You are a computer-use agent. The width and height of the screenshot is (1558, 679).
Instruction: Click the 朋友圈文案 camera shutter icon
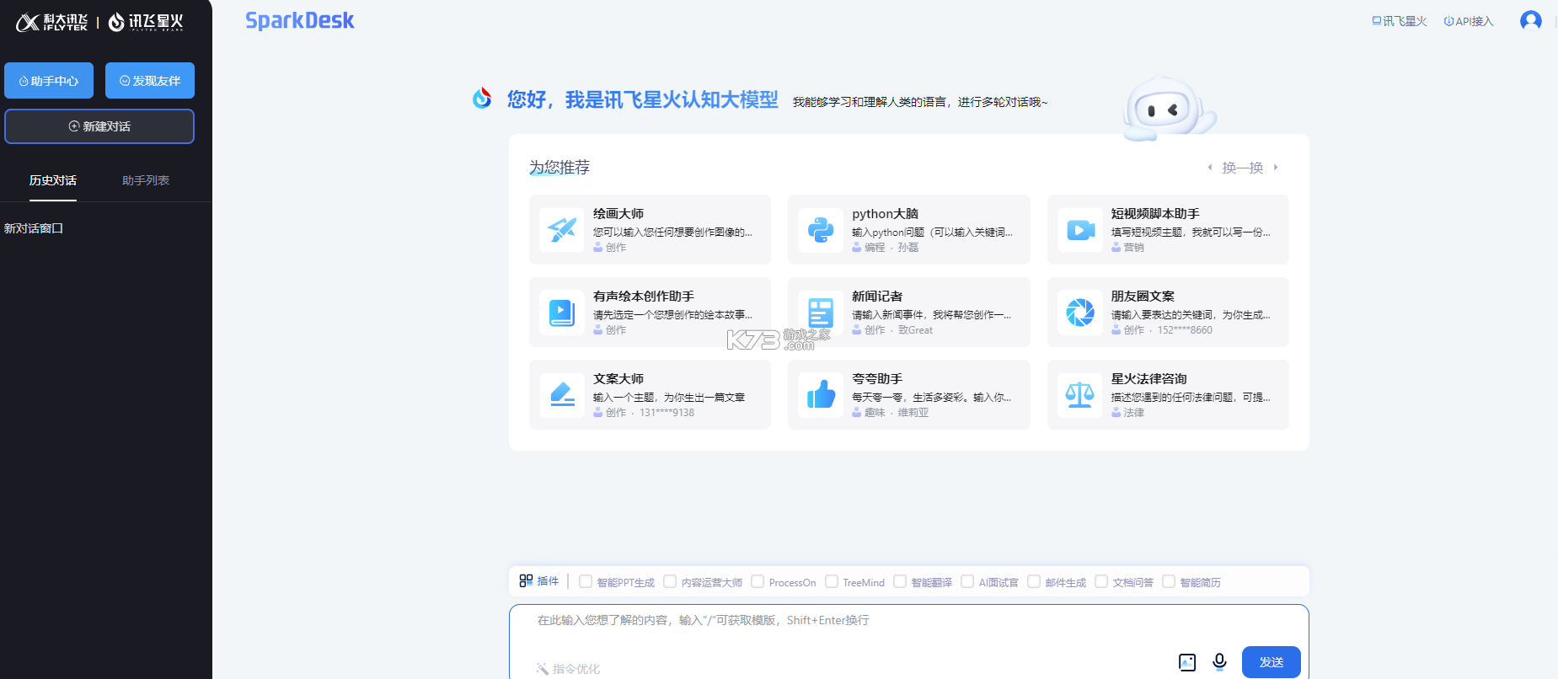1080,313
